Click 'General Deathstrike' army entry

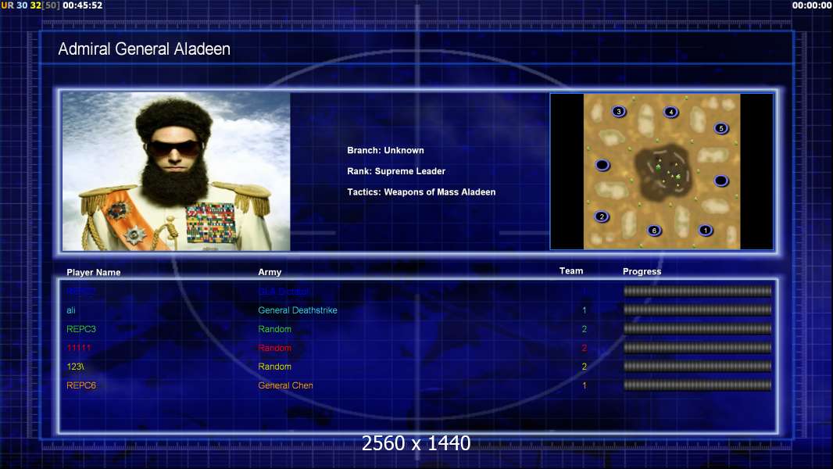tap(298, 310)
